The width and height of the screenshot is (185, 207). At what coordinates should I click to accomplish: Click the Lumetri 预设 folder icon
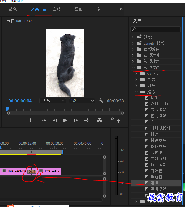(139, 43)
